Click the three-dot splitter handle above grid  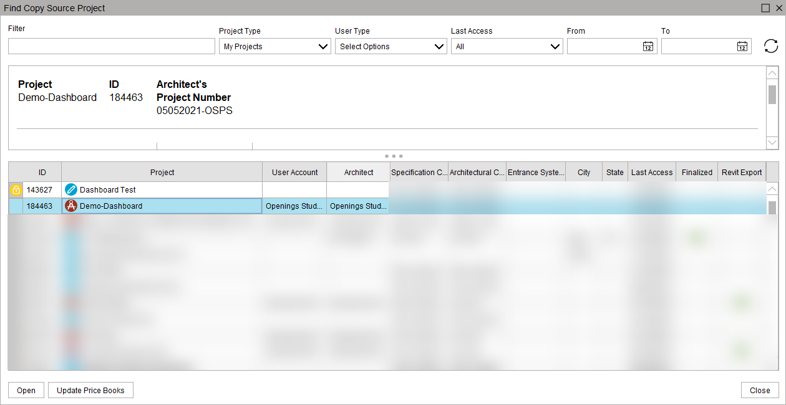click(393, 156)
